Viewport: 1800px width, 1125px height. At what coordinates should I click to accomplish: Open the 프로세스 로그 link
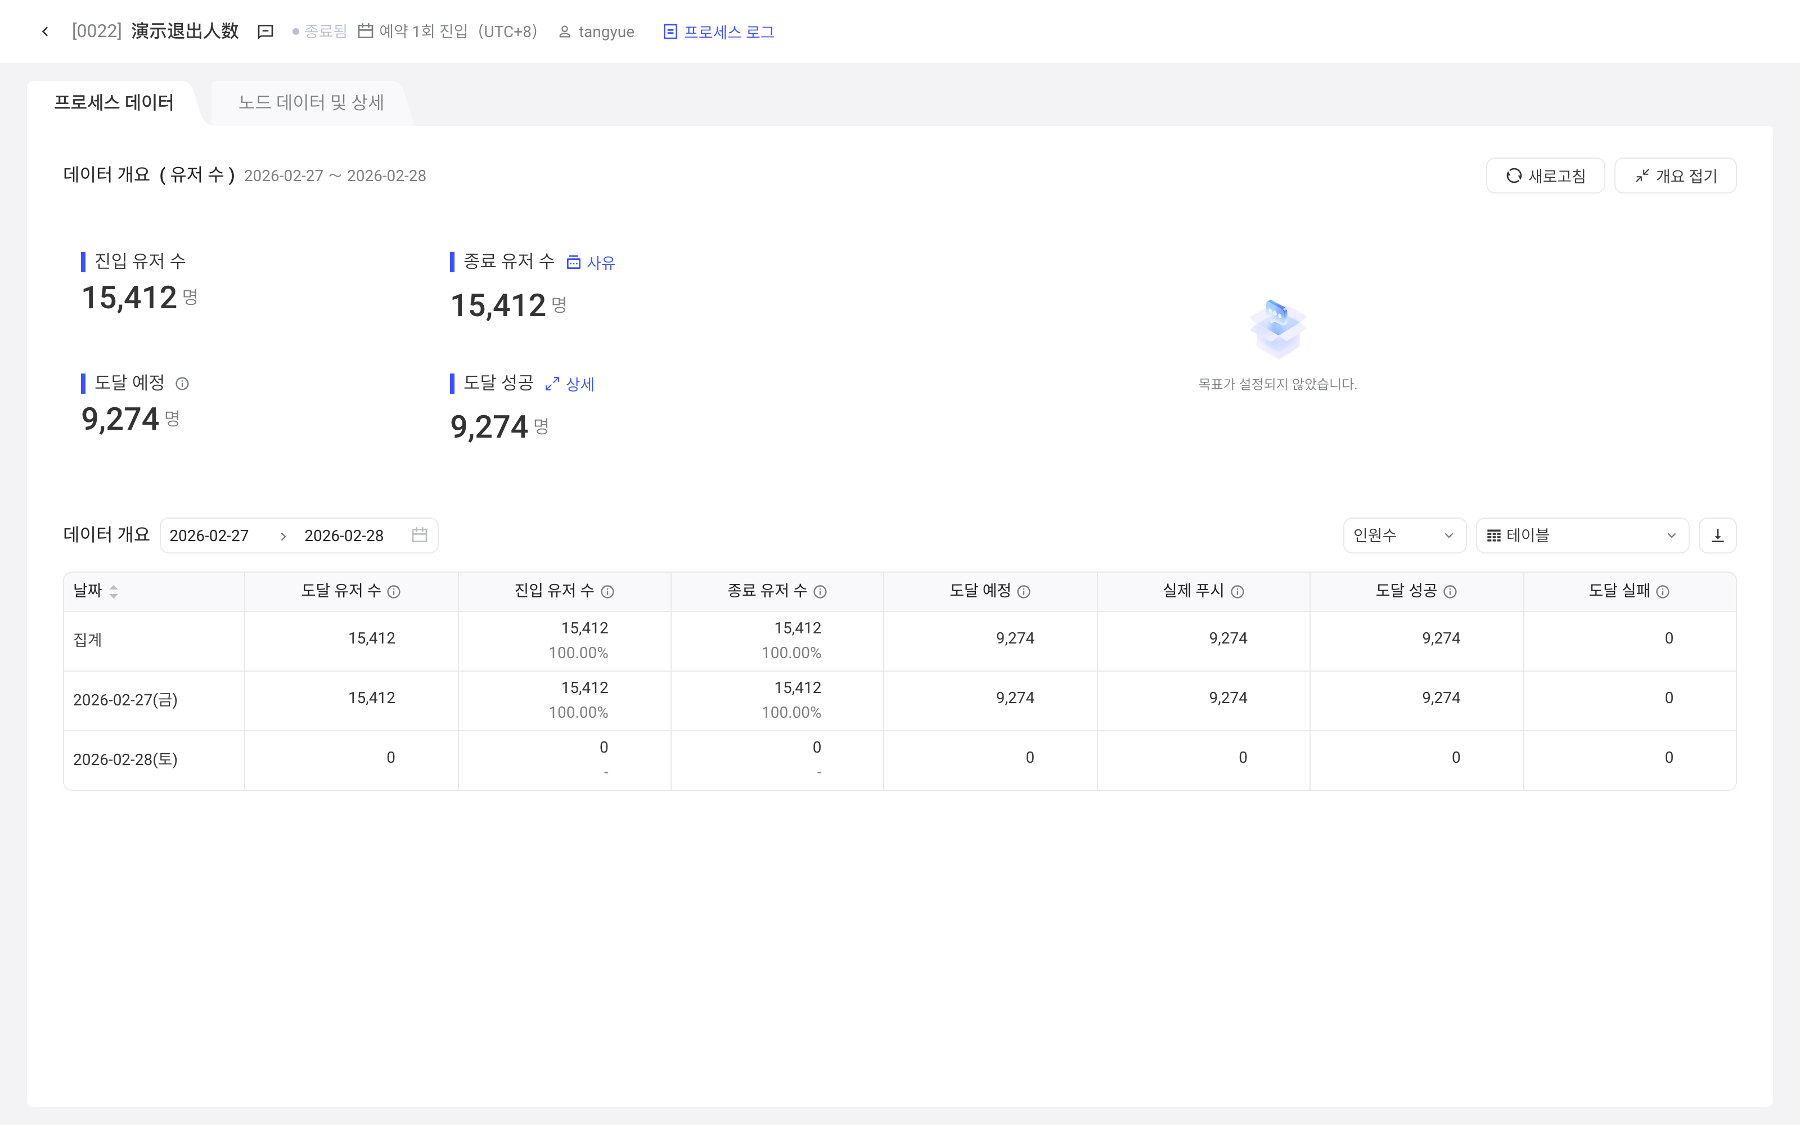[718, 31]
